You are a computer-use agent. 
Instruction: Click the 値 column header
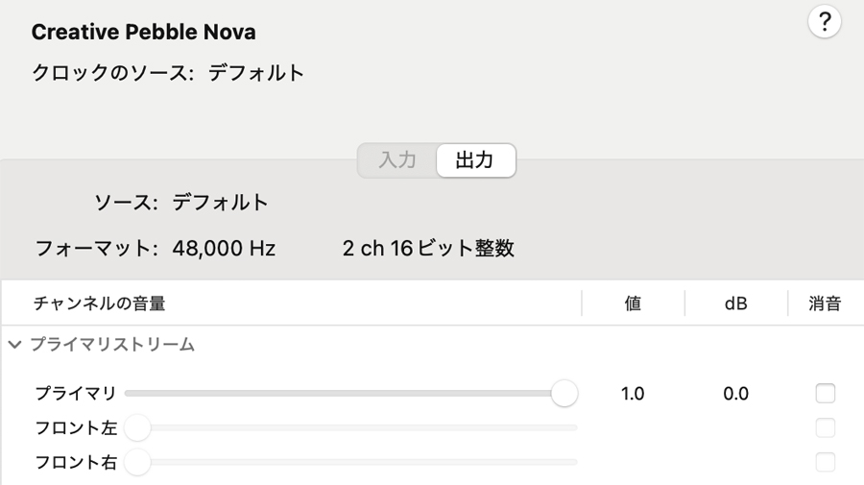633,303
